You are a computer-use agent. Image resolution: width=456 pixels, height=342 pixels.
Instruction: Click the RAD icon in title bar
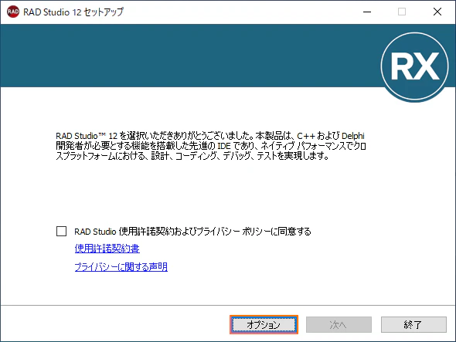point(13,12)
